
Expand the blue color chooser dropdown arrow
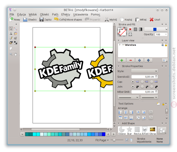click(x=166, y=29)
